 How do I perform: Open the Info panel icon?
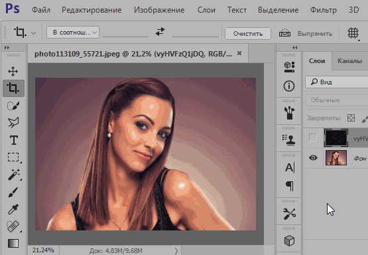pyautogui.click(x=289, y=86)
